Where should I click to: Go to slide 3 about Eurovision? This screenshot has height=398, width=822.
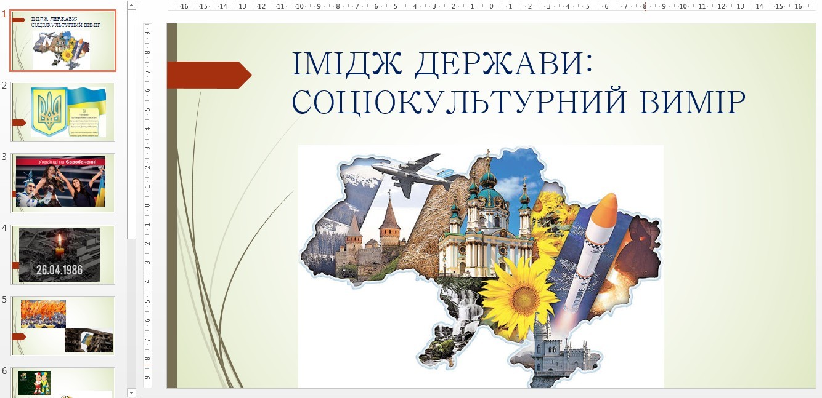click(x=63, y=183)
